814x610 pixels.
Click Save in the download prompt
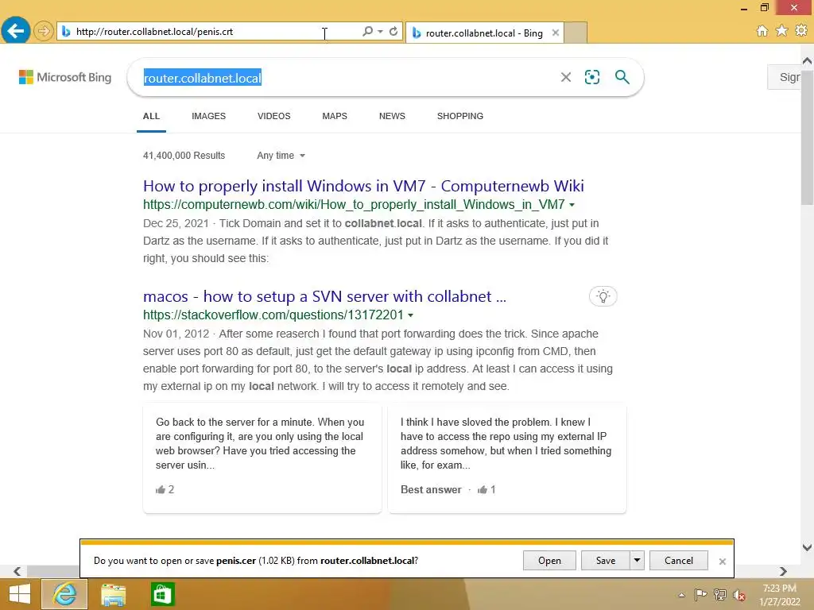(x=605, y=560)
